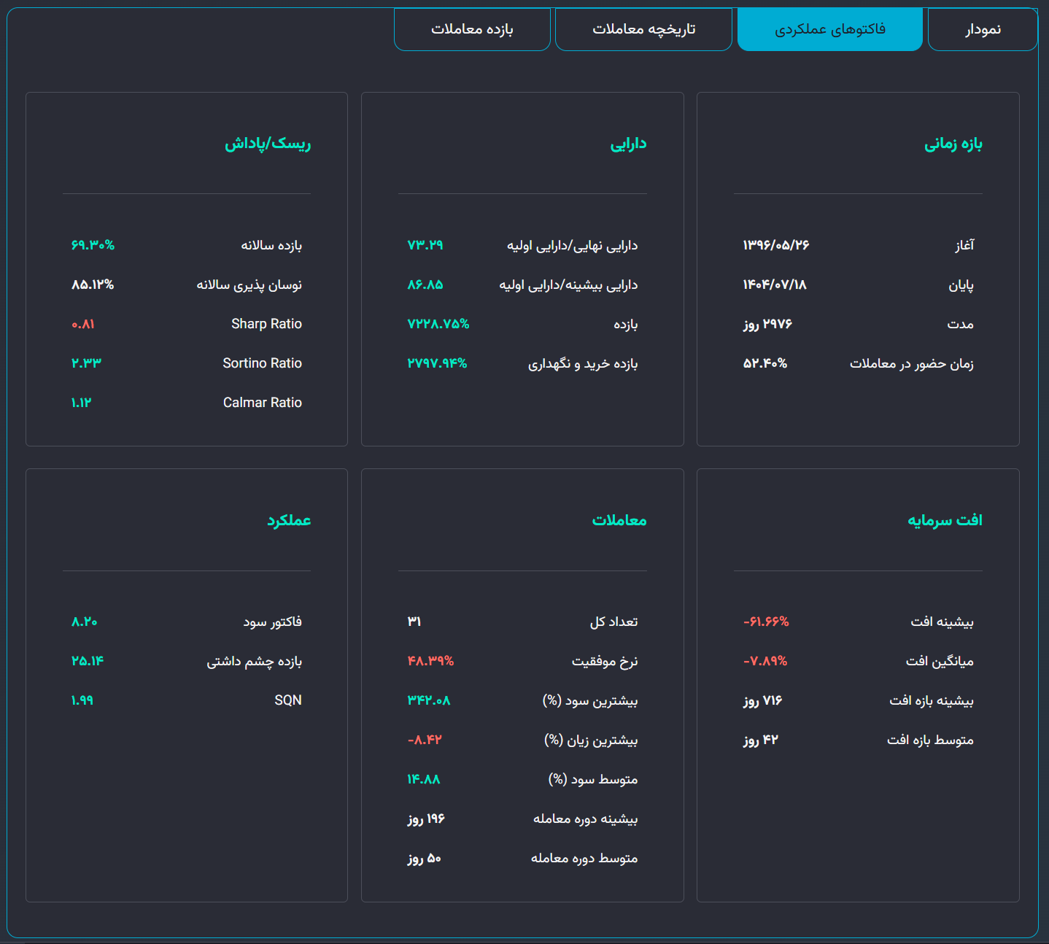This screenshot has height=944, width=1049.
Task: Click the دارایی card heading
Action: [x=628, y=144]
